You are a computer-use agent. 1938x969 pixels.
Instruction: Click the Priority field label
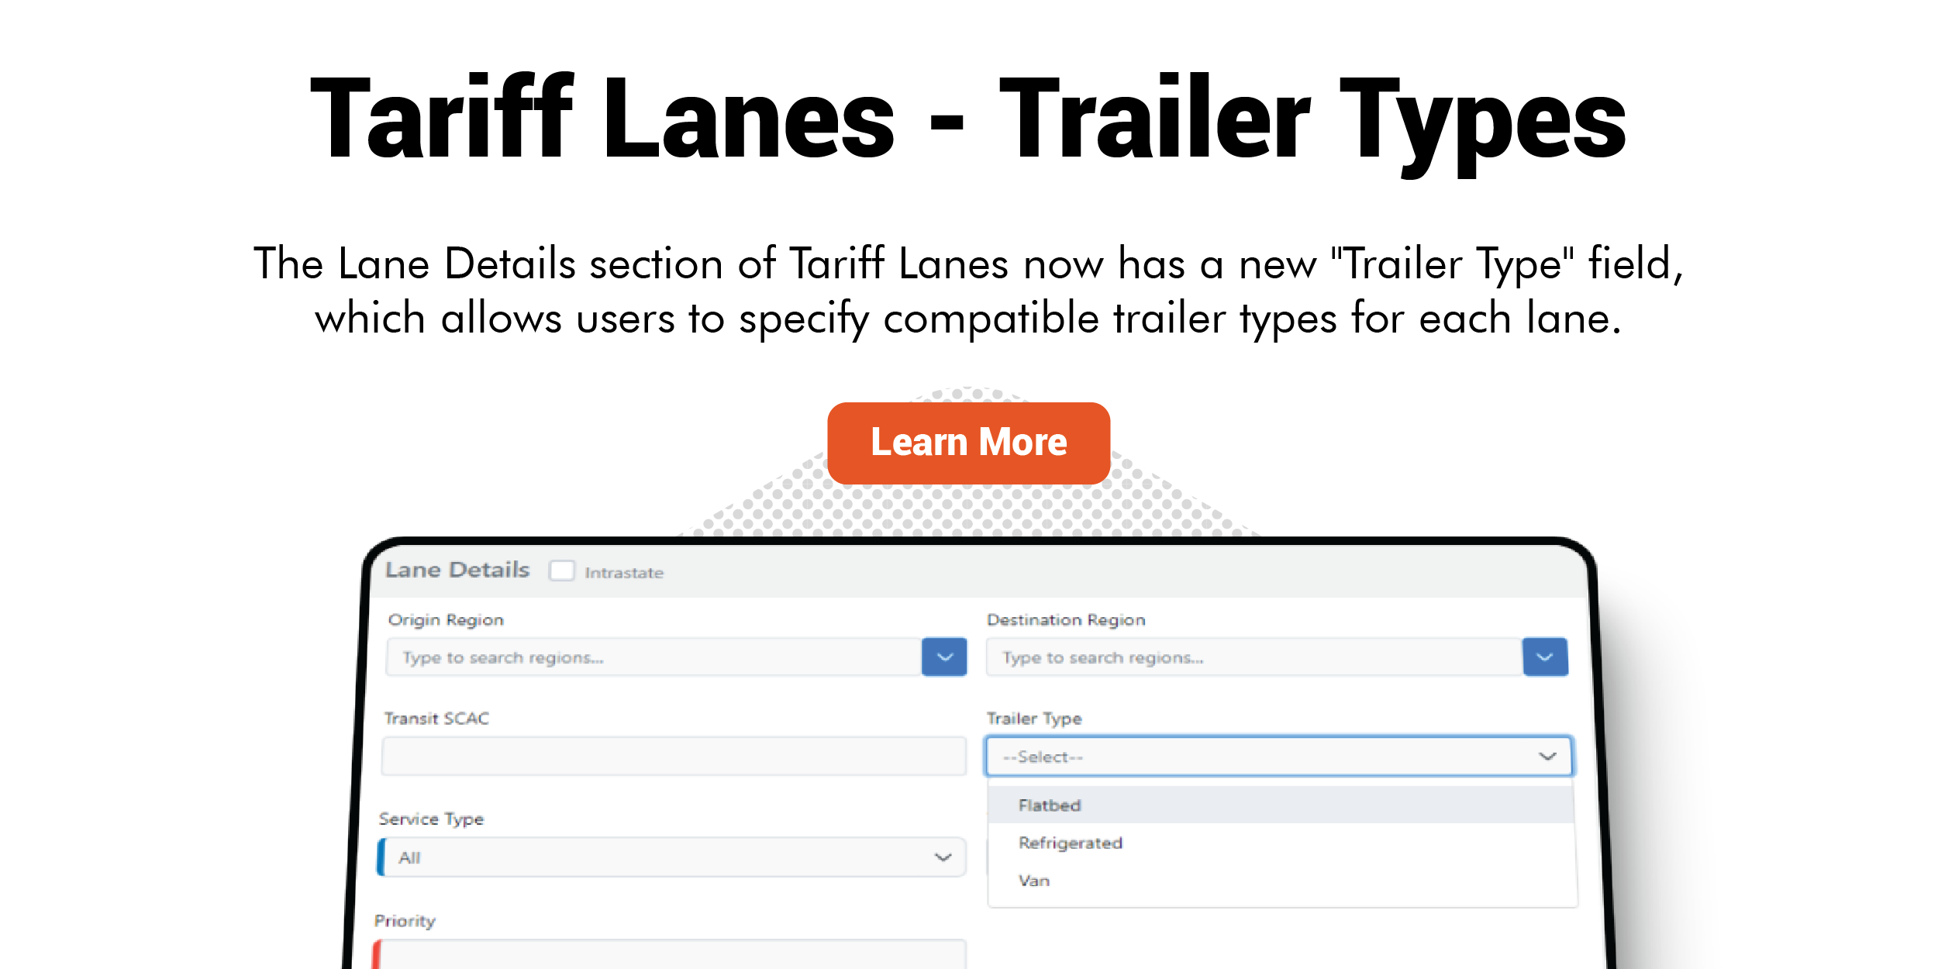point(405,921)
